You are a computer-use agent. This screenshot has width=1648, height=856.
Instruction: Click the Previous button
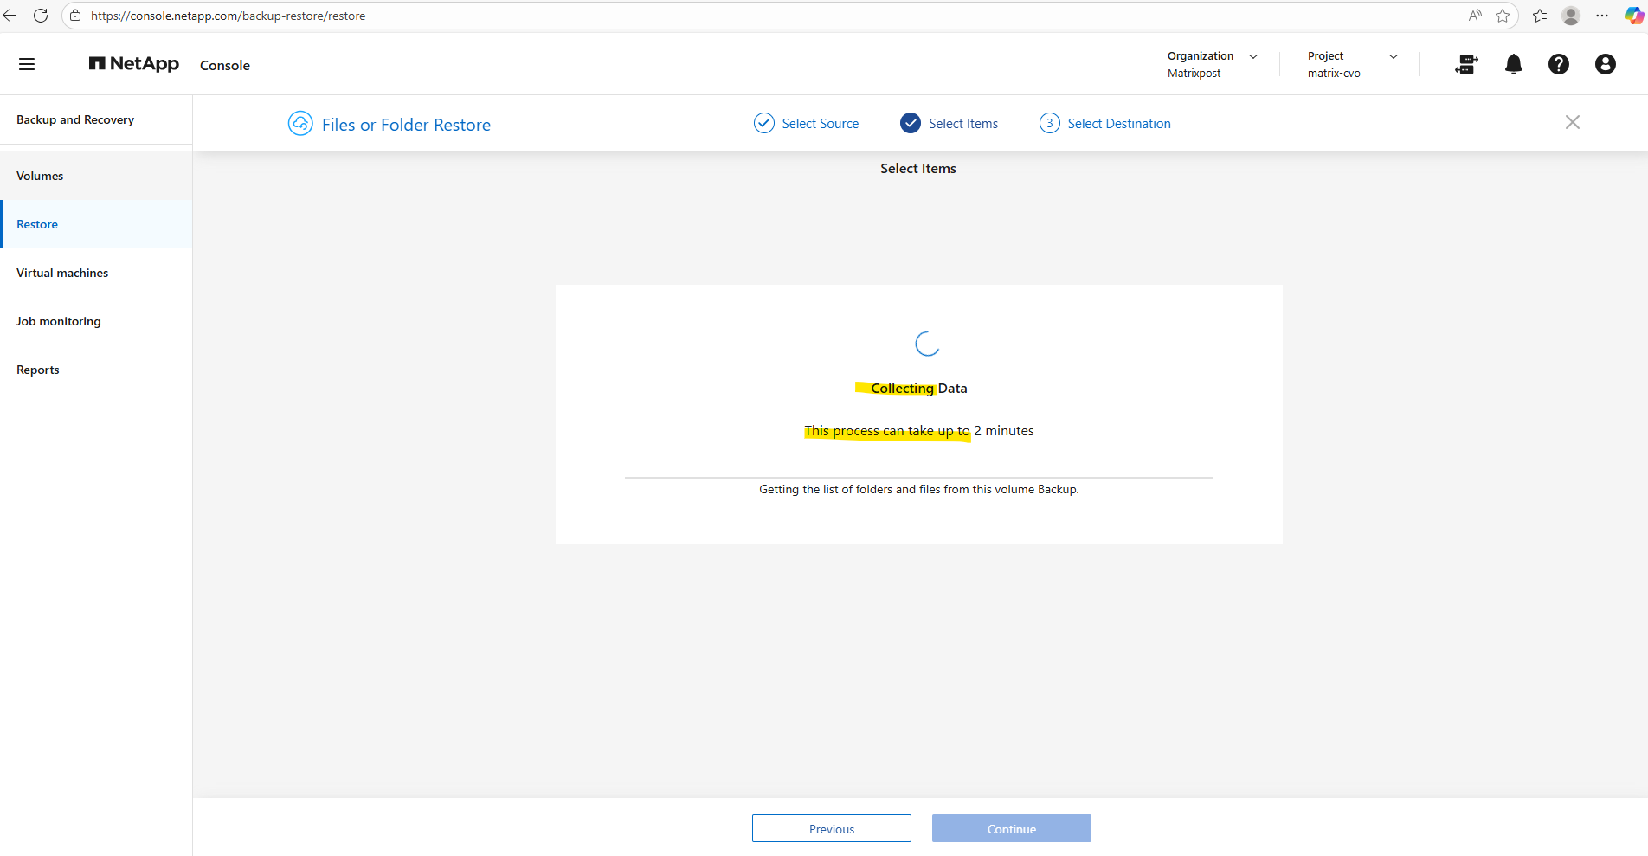click(832, 828)
